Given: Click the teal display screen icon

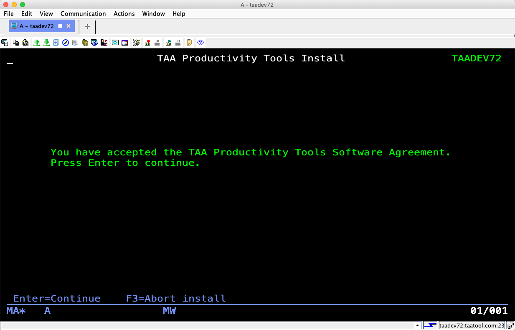Looking at the screenshot, I should coord(115,43).
